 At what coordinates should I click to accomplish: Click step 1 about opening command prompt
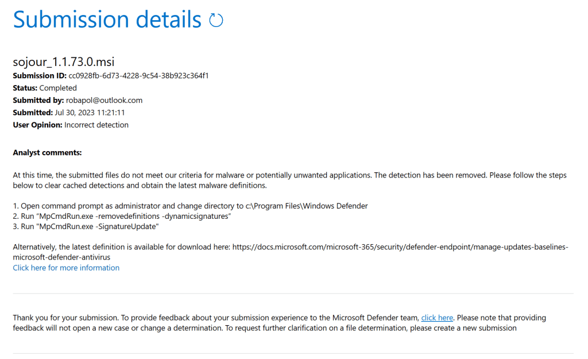[190, 206]
